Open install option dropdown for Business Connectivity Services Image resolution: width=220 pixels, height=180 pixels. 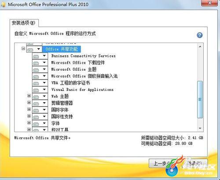pos(40,56)
